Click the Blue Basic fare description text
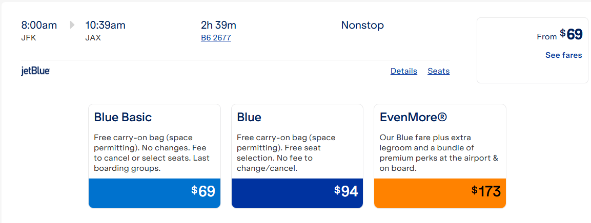591x223 pixels. coord(152,153)
